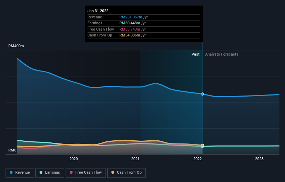This screenshot has width=285, height=182.
Task: Click the 2022 x-axis label
Action: pyautogui.click(x=198, y=159)
